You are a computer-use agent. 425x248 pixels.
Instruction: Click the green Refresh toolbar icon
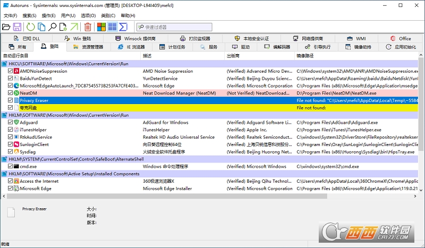[x=30, y=27]
